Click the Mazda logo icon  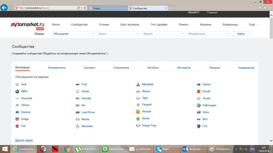pos(77,119)
